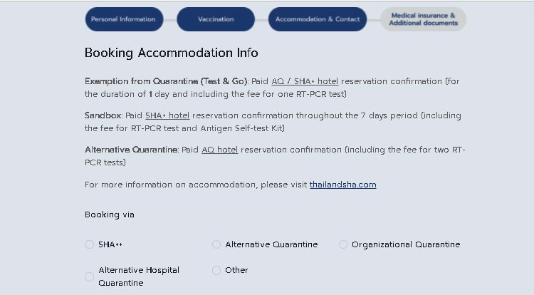Switch to Medical insurance & Additional documents step
Image resolution: width=534 pixels, height=295 pixels.
[x=423, y=19]
